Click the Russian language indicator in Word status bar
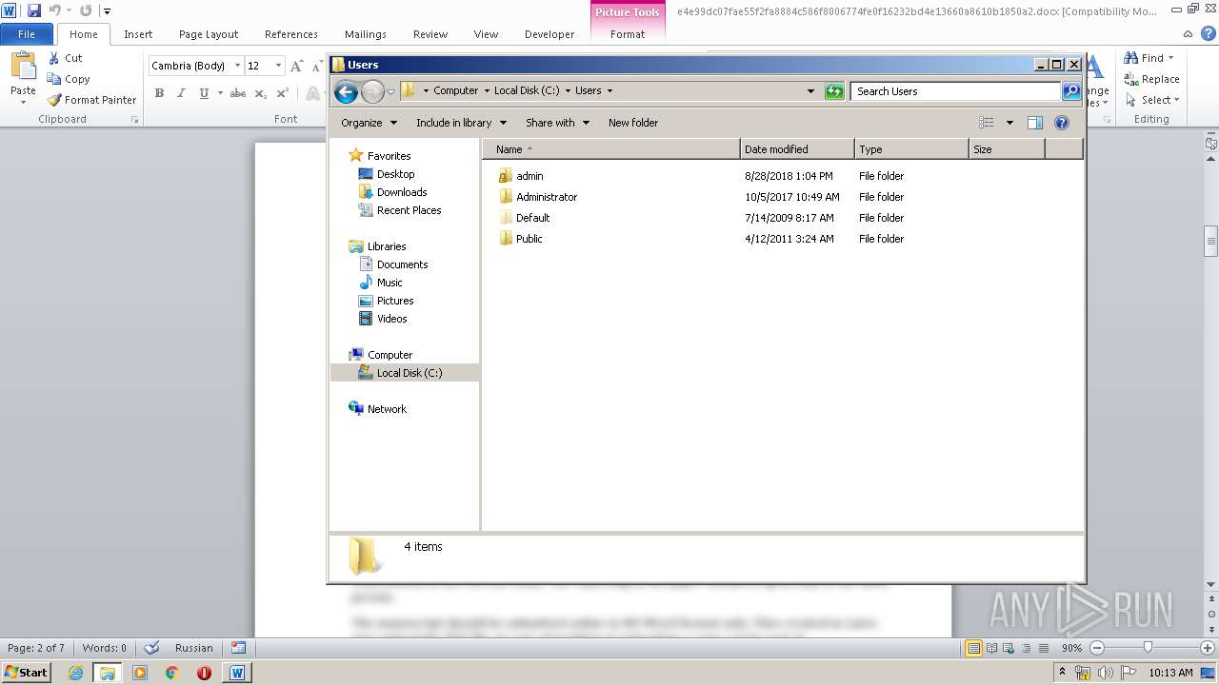Image resolution: width=1219 pixels, height=685 pixels. (x=194, y=648)
